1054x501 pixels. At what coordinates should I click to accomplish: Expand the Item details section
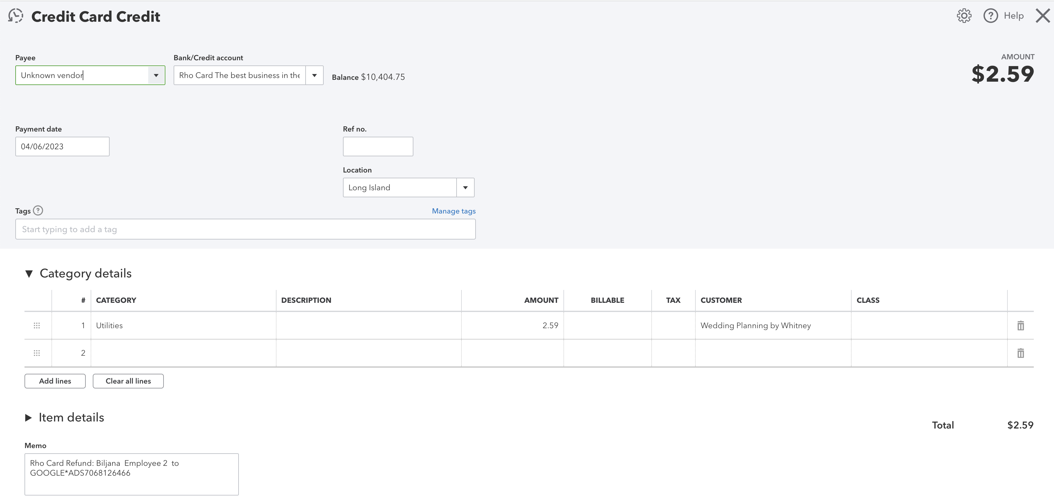coord(28,418)
